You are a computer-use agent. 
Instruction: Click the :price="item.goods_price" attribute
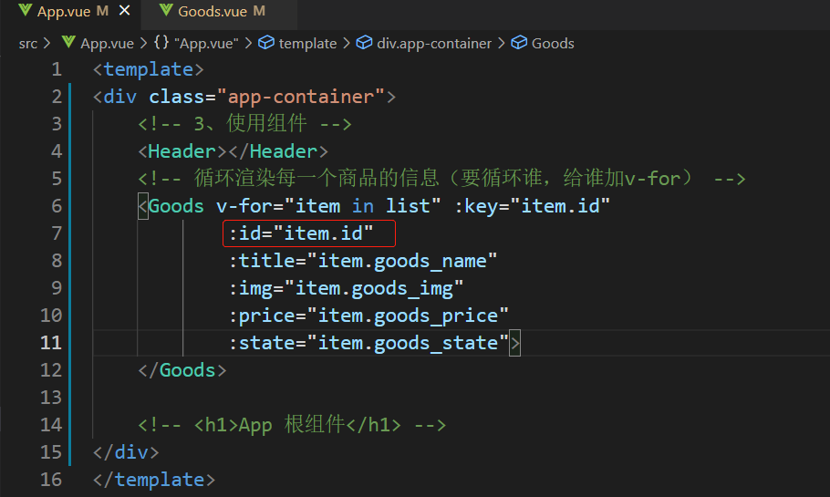(369, 316)
